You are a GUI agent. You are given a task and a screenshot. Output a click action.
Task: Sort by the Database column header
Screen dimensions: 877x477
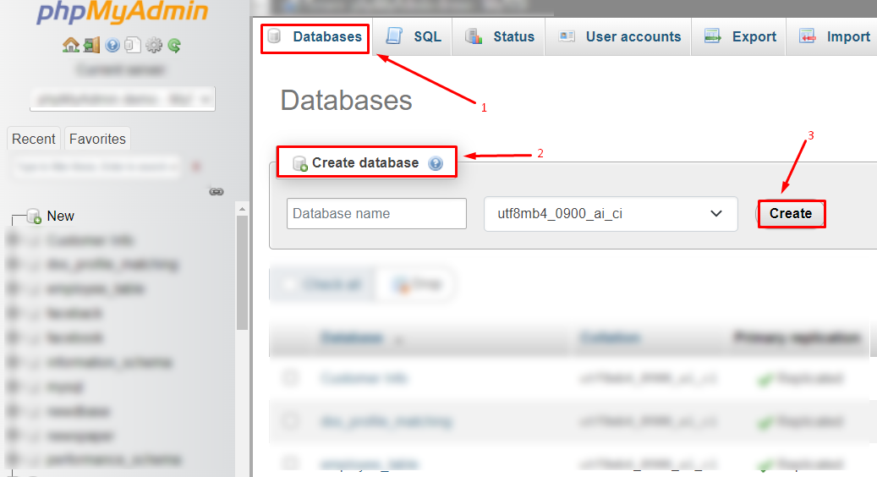(352, 337)
